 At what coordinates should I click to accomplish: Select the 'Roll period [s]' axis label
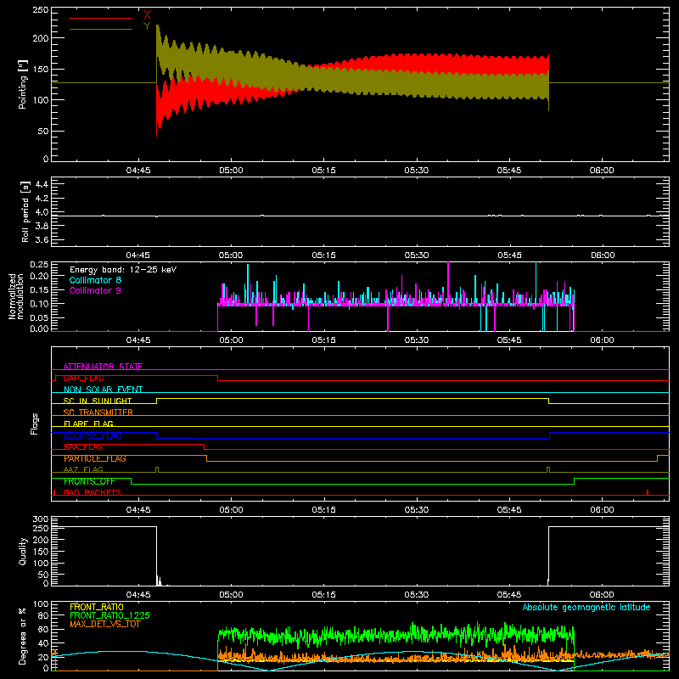click(25, 211)
